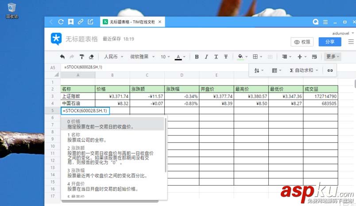356x206 pixels.
Task: Bookmark the document with the star bookmark icon
Action: [x=71, y=22]
